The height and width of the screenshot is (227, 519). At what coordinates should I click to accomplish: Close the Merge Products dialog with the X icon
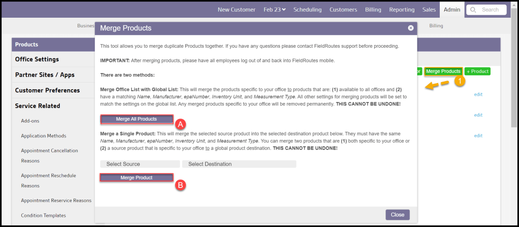click(x=410, y=28)
